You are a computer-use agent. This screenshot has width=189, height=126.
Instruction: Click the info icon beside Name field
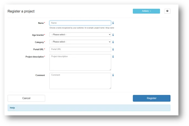point(113,23)
